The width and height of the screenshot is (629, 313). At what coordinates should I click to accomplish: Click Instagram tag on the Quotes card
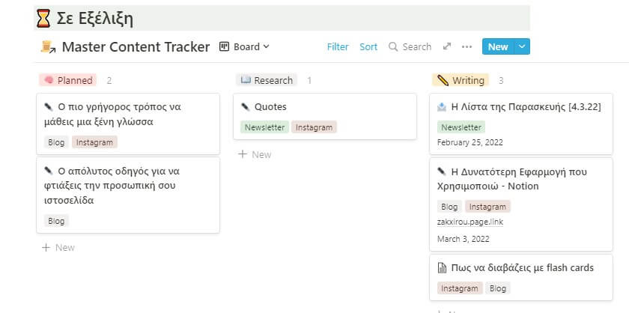coord(314,127)
